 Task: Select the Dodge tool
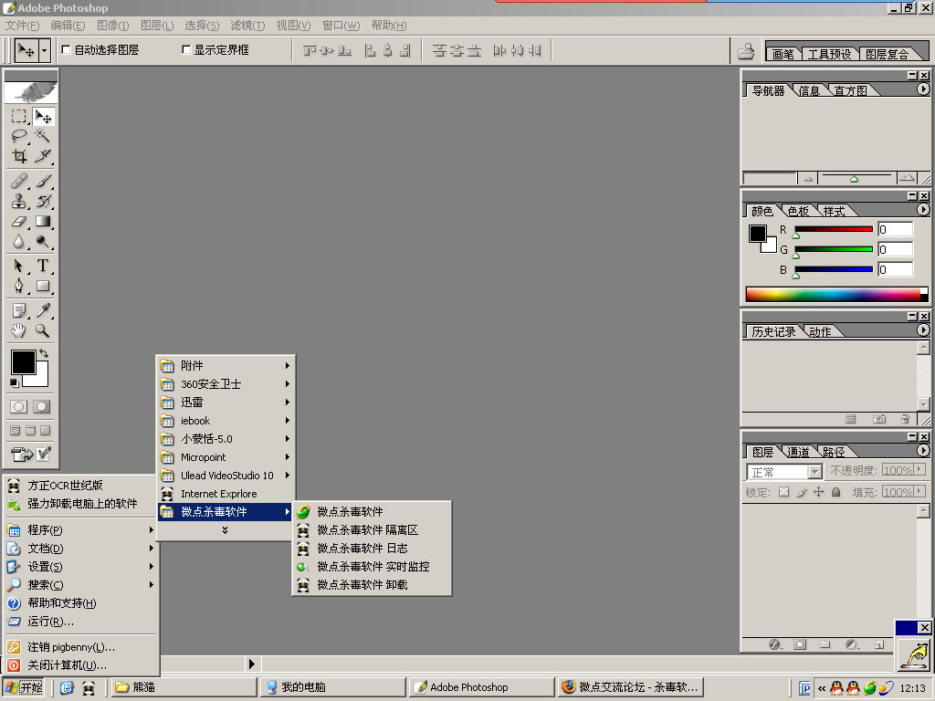click(43, 241)
